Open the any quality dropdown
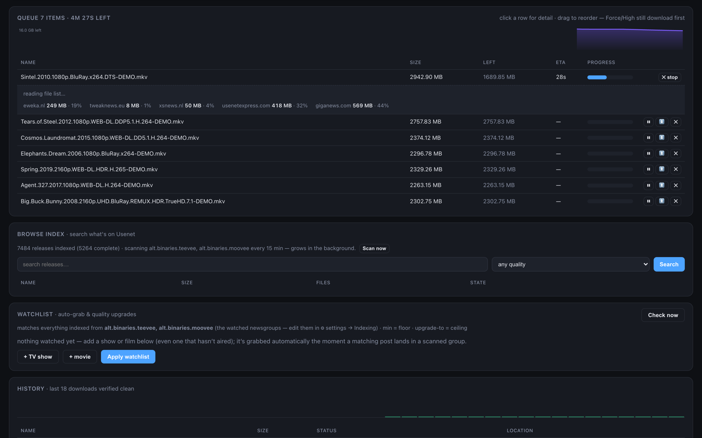Viewport: 702px width, 438px height. click(x=570, y=264)
